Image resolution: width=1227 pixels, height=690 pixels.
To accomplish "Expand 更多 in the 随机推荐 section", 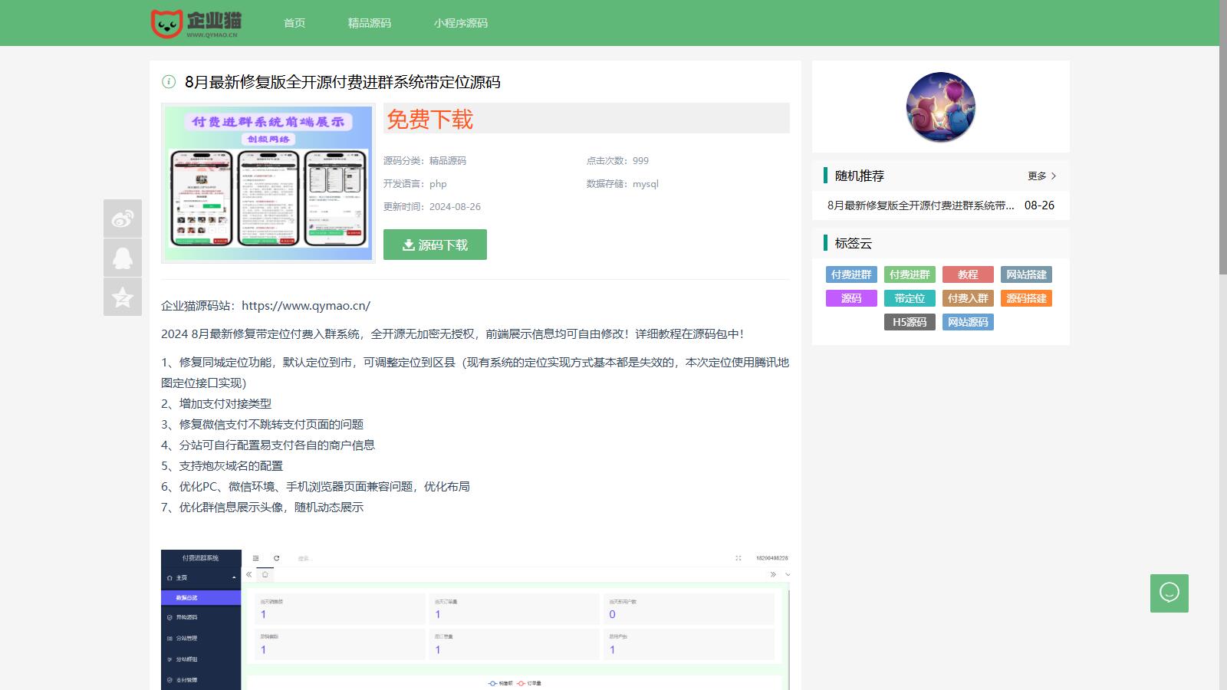I will tap(1041, 176).
